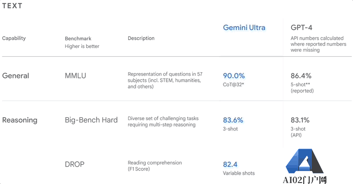Select the MMLU benchmark name
Screen dimensions: 353x184
pyautogui.click(x=75, y=76)
